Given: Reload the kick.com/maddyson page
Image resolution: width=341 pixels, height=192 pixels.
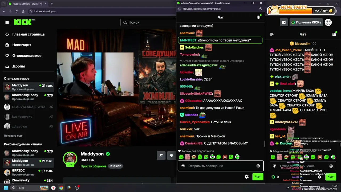Looking at the screenshot, I should pos(17,11).
